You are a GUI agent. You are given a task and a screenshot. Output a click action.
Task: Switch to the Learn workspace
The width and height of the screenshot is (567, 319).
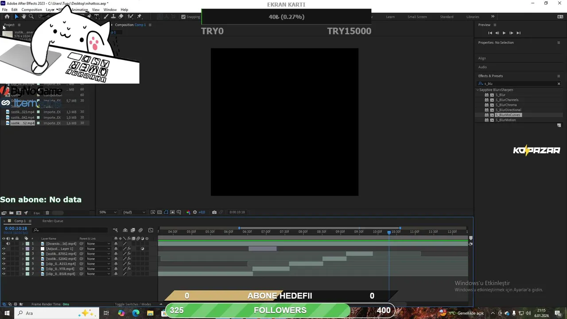point(390,17)
